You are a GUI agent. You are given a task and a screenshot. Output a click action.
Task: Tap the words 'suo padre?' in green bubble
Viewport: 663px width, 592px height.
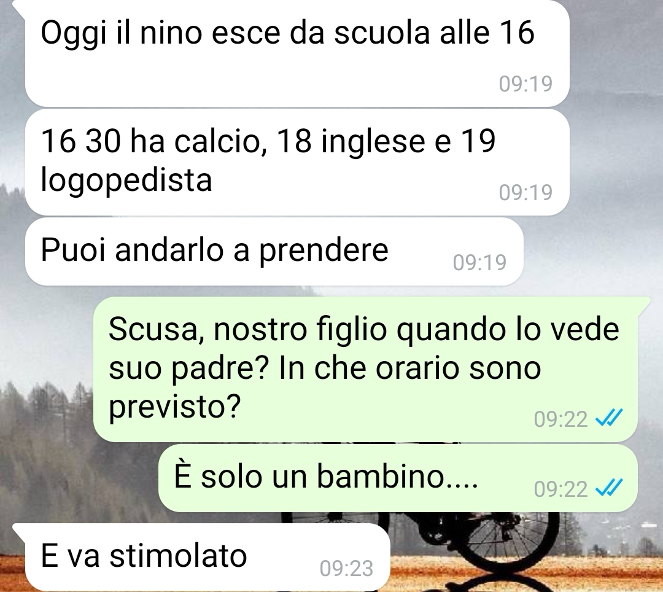click(189, 368)
